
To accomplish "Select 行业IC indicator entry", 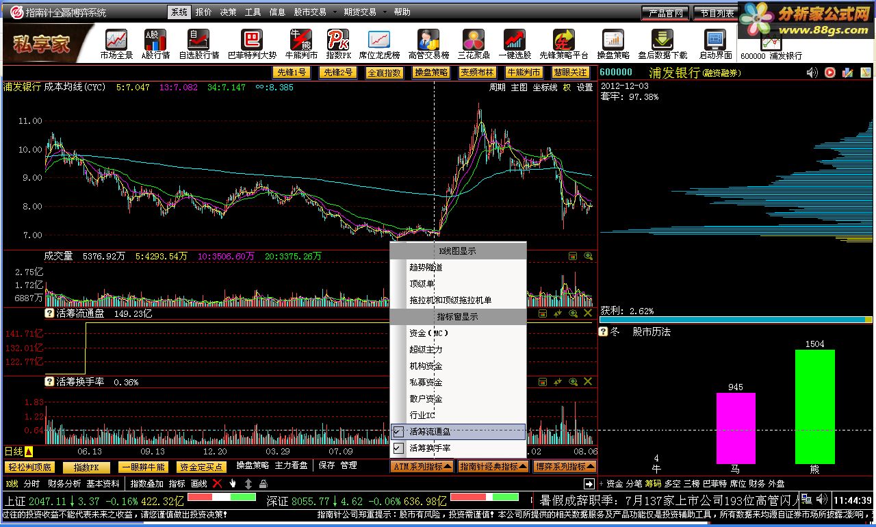I will [x=458, y=415].
